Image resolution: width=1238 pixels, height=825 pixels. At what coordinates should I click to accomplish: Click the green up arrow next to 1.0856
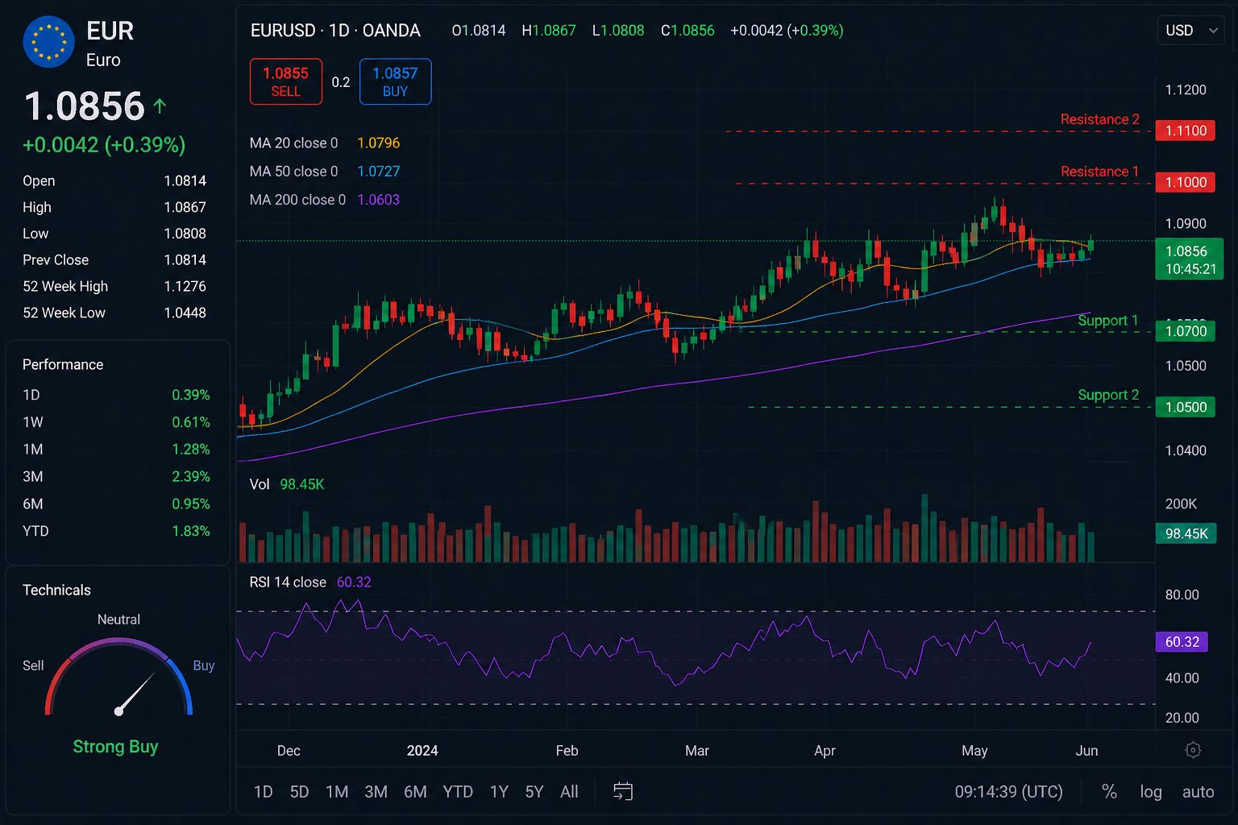(160, 106)
